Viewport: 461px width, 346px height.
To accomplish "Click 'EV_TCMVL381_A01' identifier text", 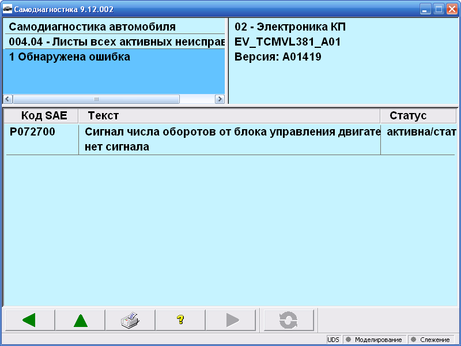I will [x=288, y=42].
